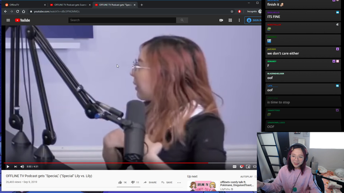Screen dimensions: 344x193
Task: Go to the YouTube home logo
Action: [23, 20]
